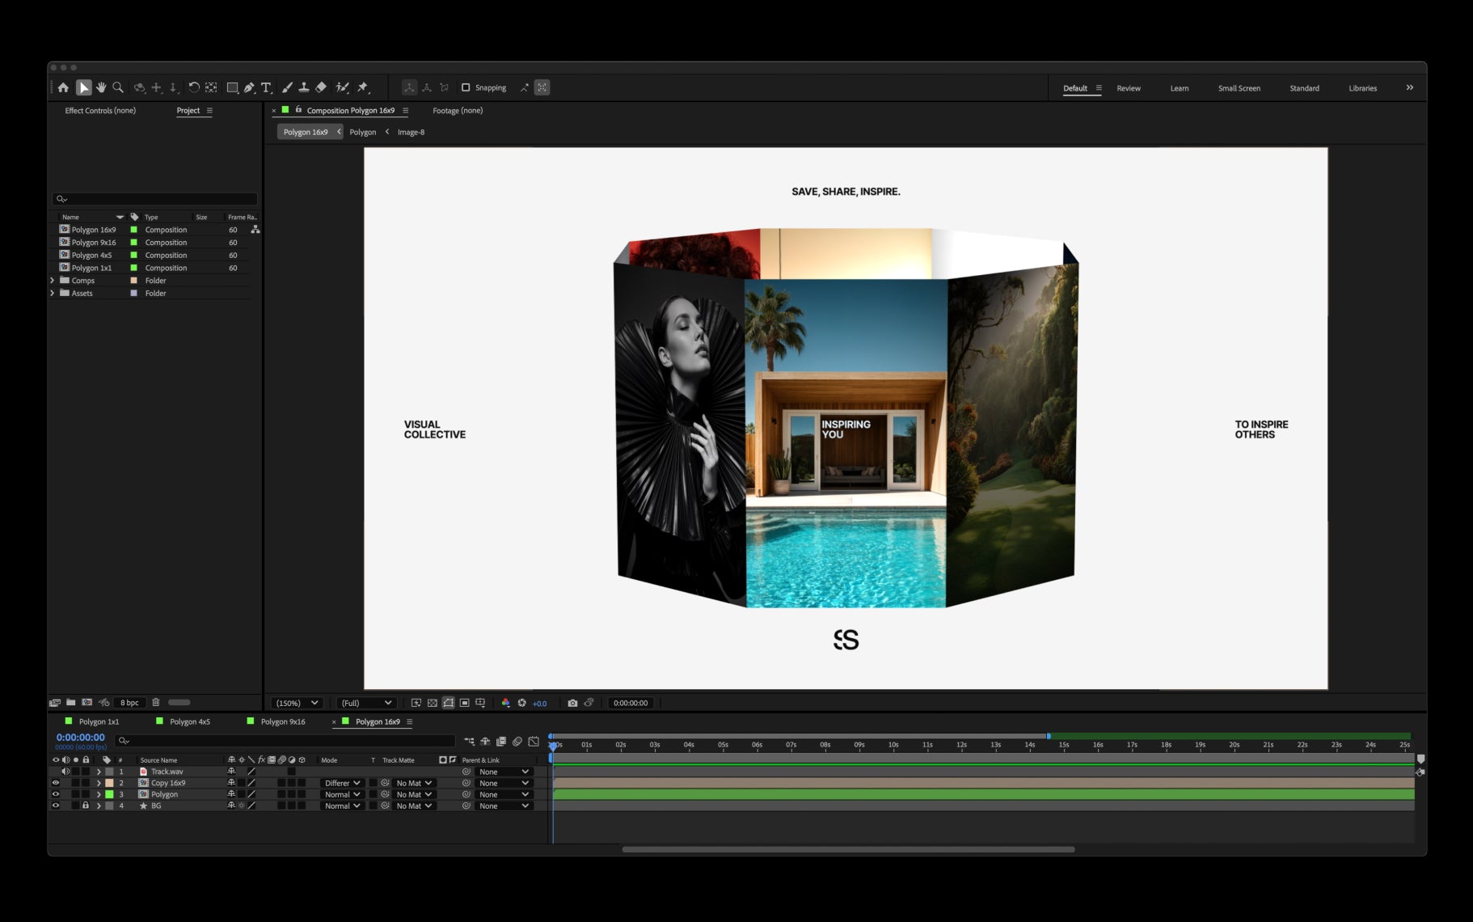The image size is (1473, 922).
Task: Click the delete trash icon in Project panel
Action: tap(156, 702)
